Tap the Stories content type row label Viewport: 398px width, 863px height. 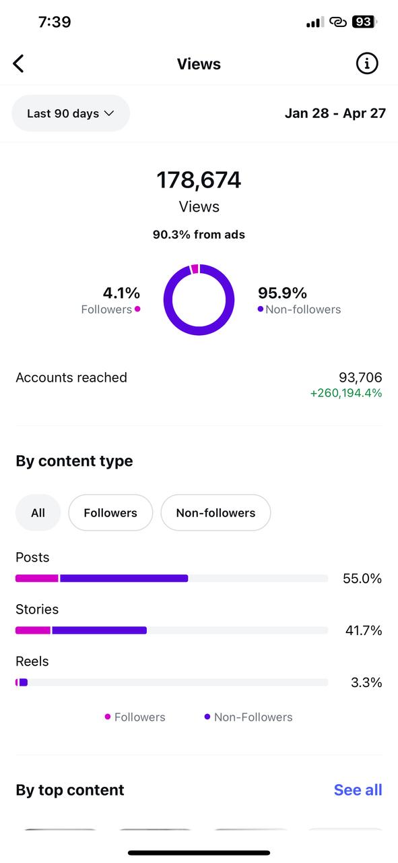pyautogui.click(x=37, y=609)
